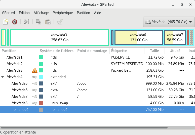Apply all operations with green checkmark
The image size is (195, 135).
click(60, 22)
